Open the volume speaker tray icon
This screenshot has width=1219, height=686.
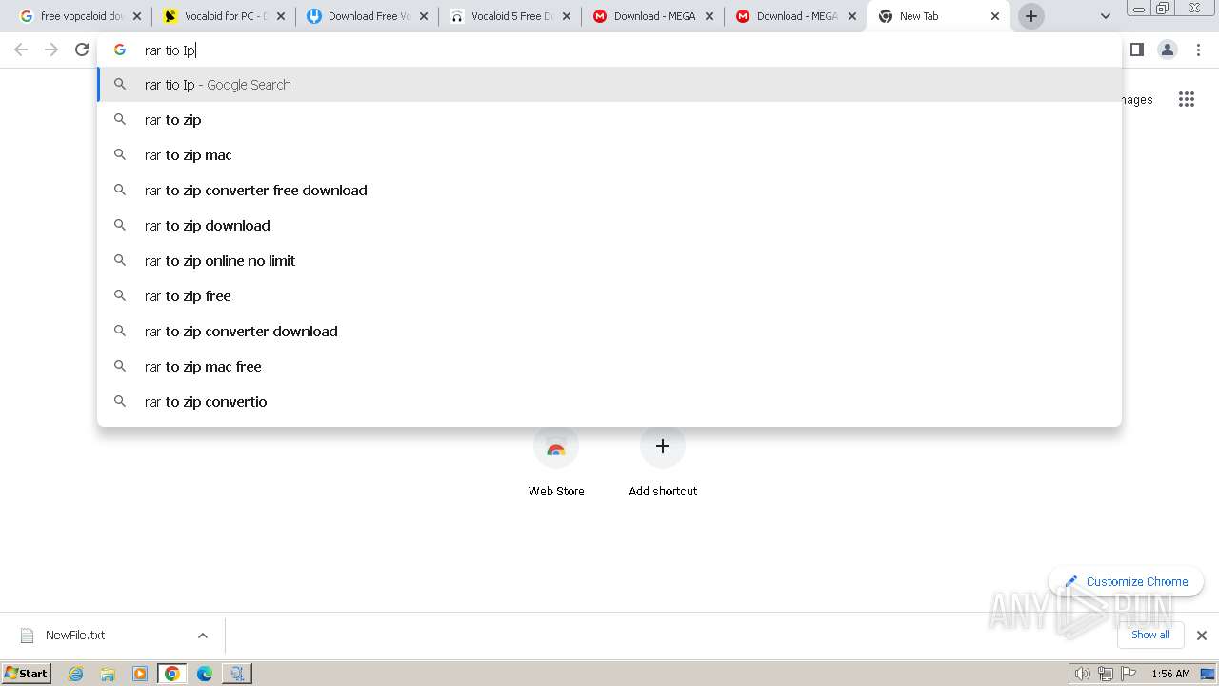point(1082,674)
